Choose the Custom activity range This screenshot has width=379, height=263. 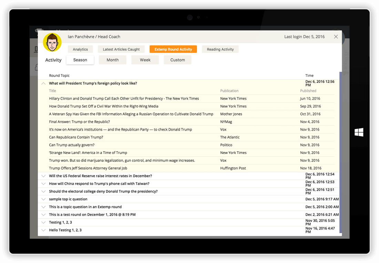[177, 60]
